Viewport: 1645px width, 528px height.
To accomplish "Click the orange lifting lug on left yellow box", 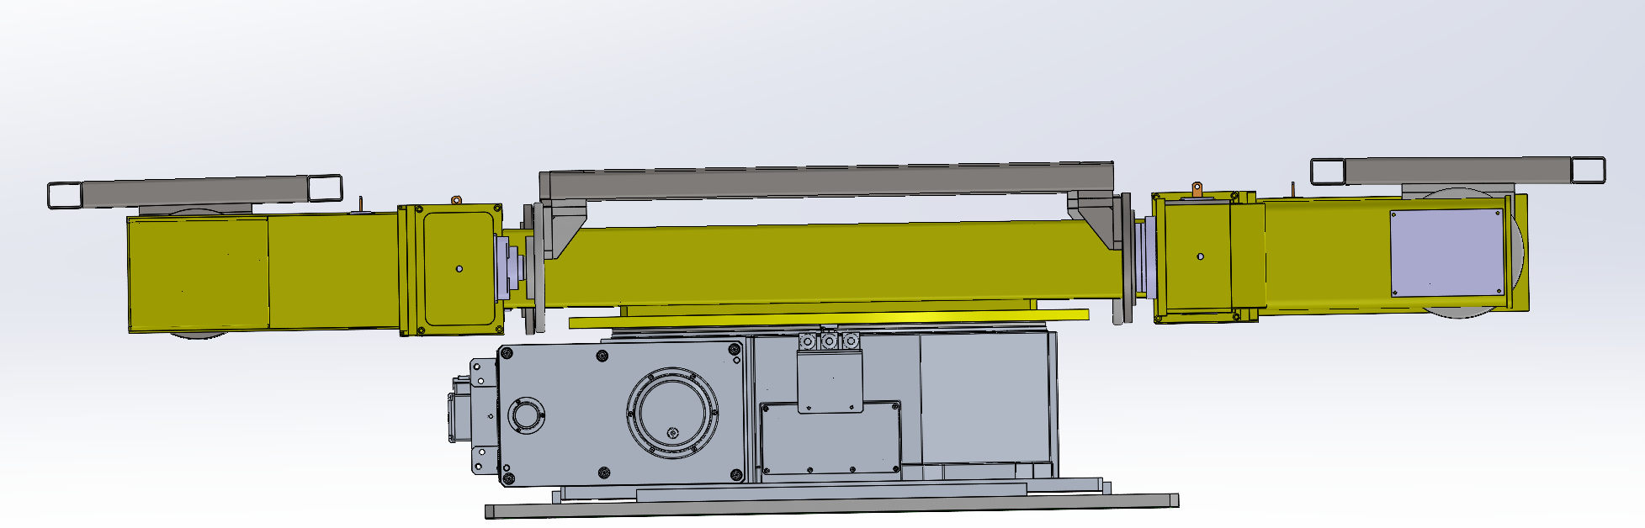I will pos(457,201).
